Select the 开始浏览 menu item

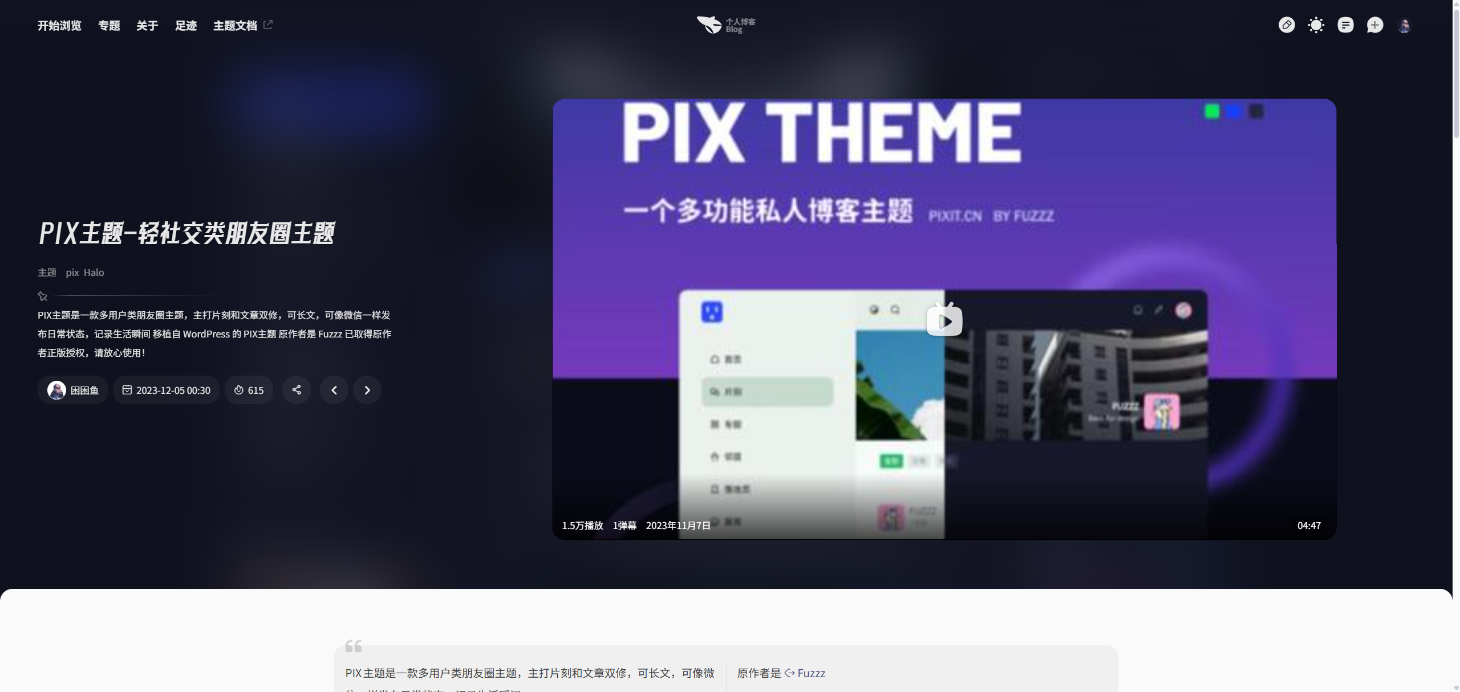click(59, 26)
